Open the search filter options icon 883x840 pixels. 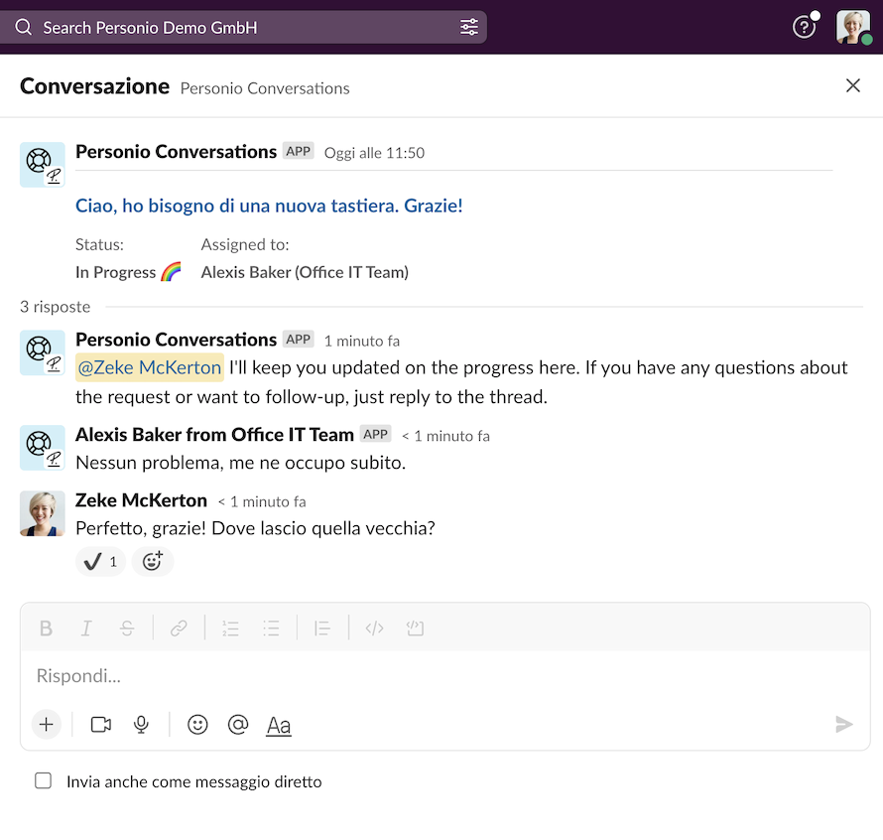click(468, 27)
